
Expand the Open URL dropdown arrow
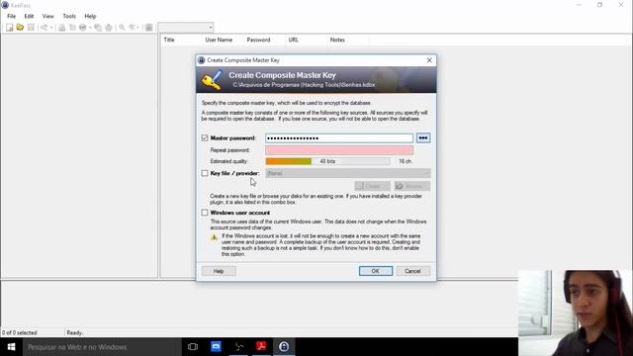90,28
